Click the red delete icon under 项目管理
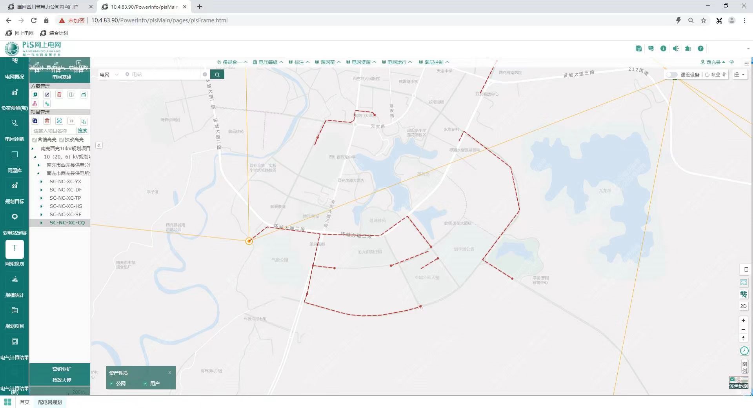Image resolution: width=753 pixels, height=408 pixels. point(47,121)
